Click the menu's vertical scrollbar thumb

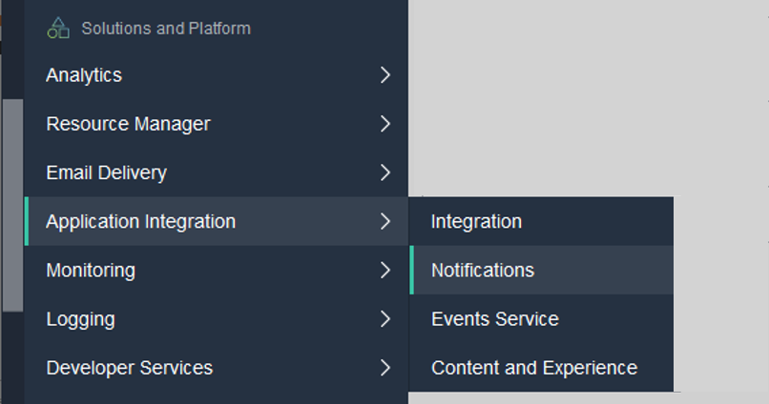(12, 205)
